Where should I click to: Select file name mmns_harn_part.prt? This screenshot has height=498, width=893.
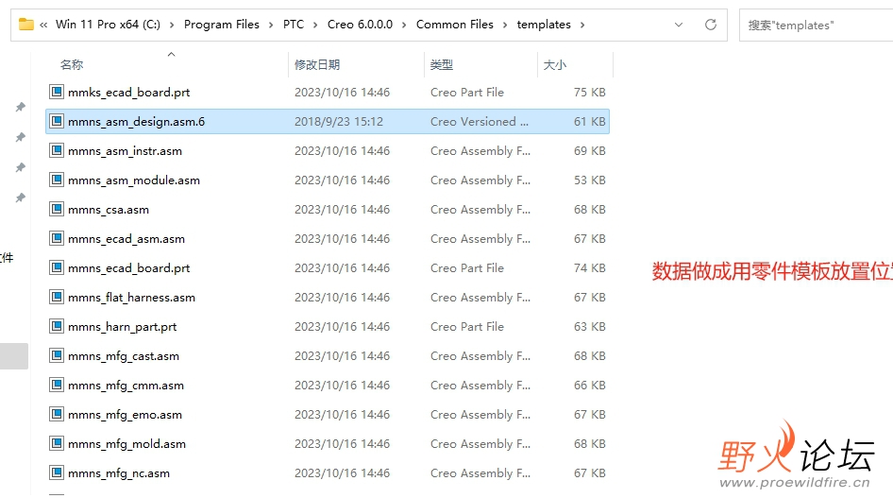click(123, 327)
